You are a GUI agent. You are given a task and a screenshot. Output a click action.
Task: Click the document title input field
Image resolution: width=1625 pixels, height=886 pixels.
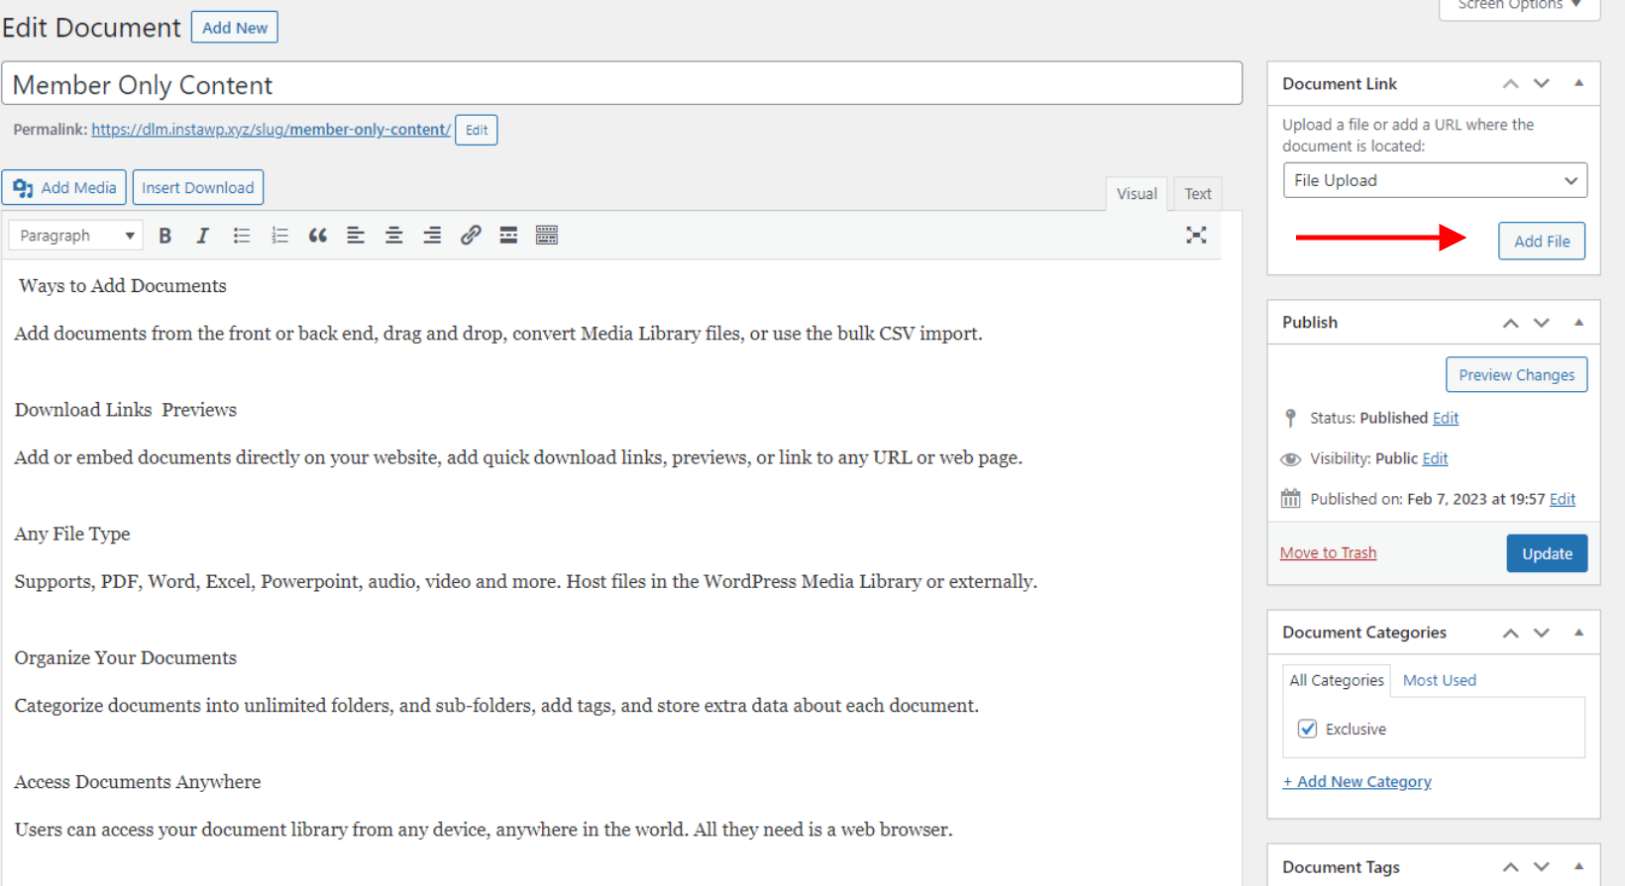click(x=622, y=85)
